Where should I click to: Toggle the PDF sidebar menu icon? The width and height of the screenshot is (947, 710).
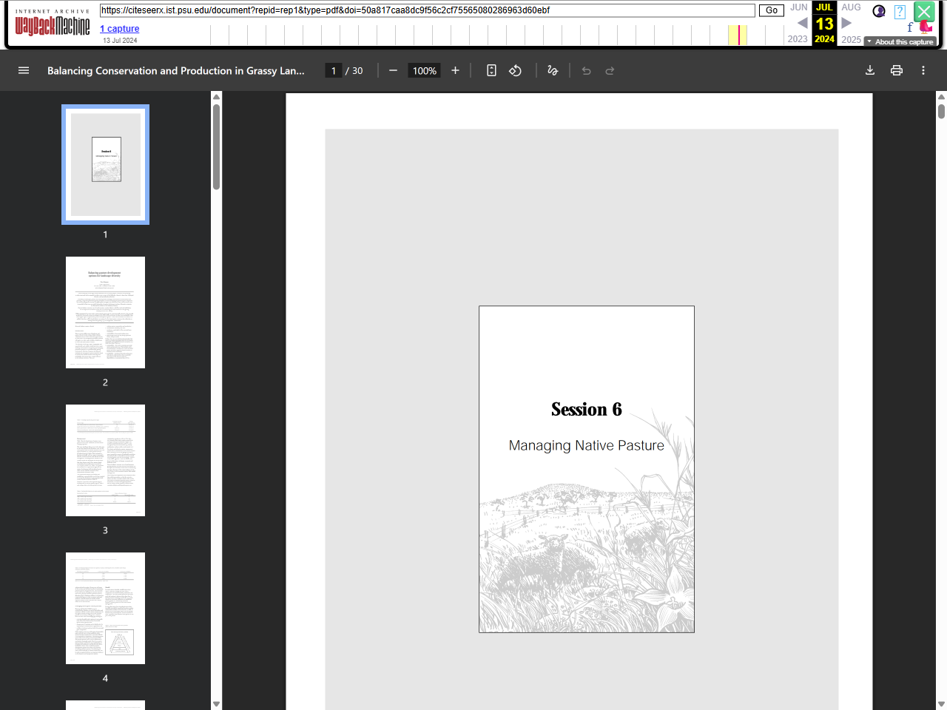click(x=24, y=71)
